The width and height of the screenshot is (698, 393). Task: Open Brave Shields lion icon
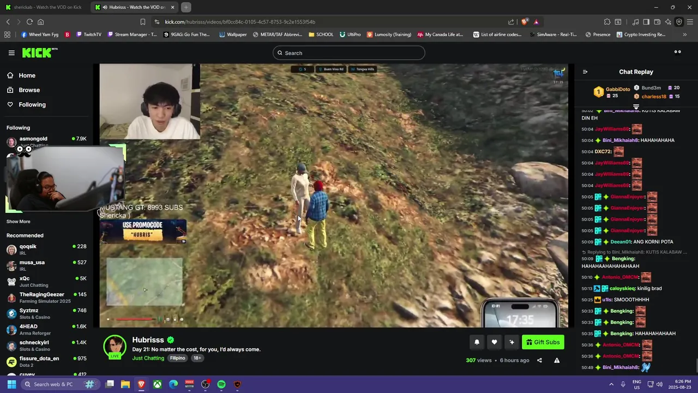click(525, 22)
